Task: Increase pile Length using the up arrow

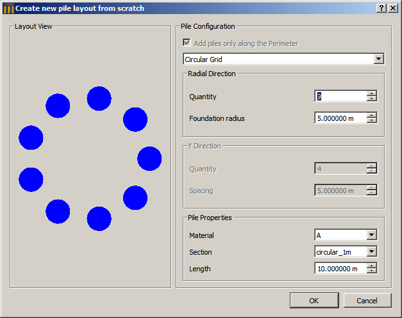Action: click(x=372, y=266)
